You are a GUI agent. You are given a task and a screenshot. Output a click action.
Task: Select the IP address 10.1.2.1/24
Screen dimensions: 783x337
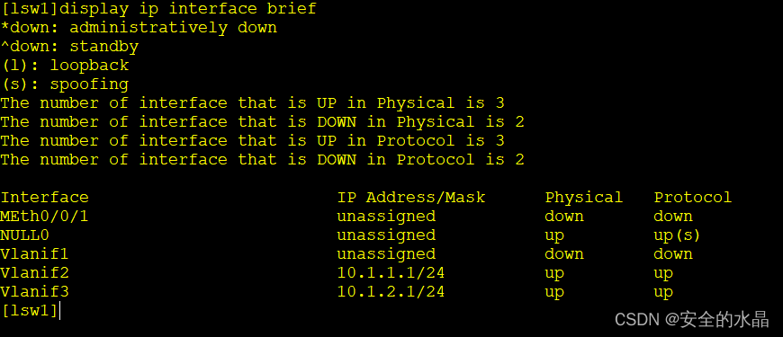pyautogui.click(x=391, y=292)
